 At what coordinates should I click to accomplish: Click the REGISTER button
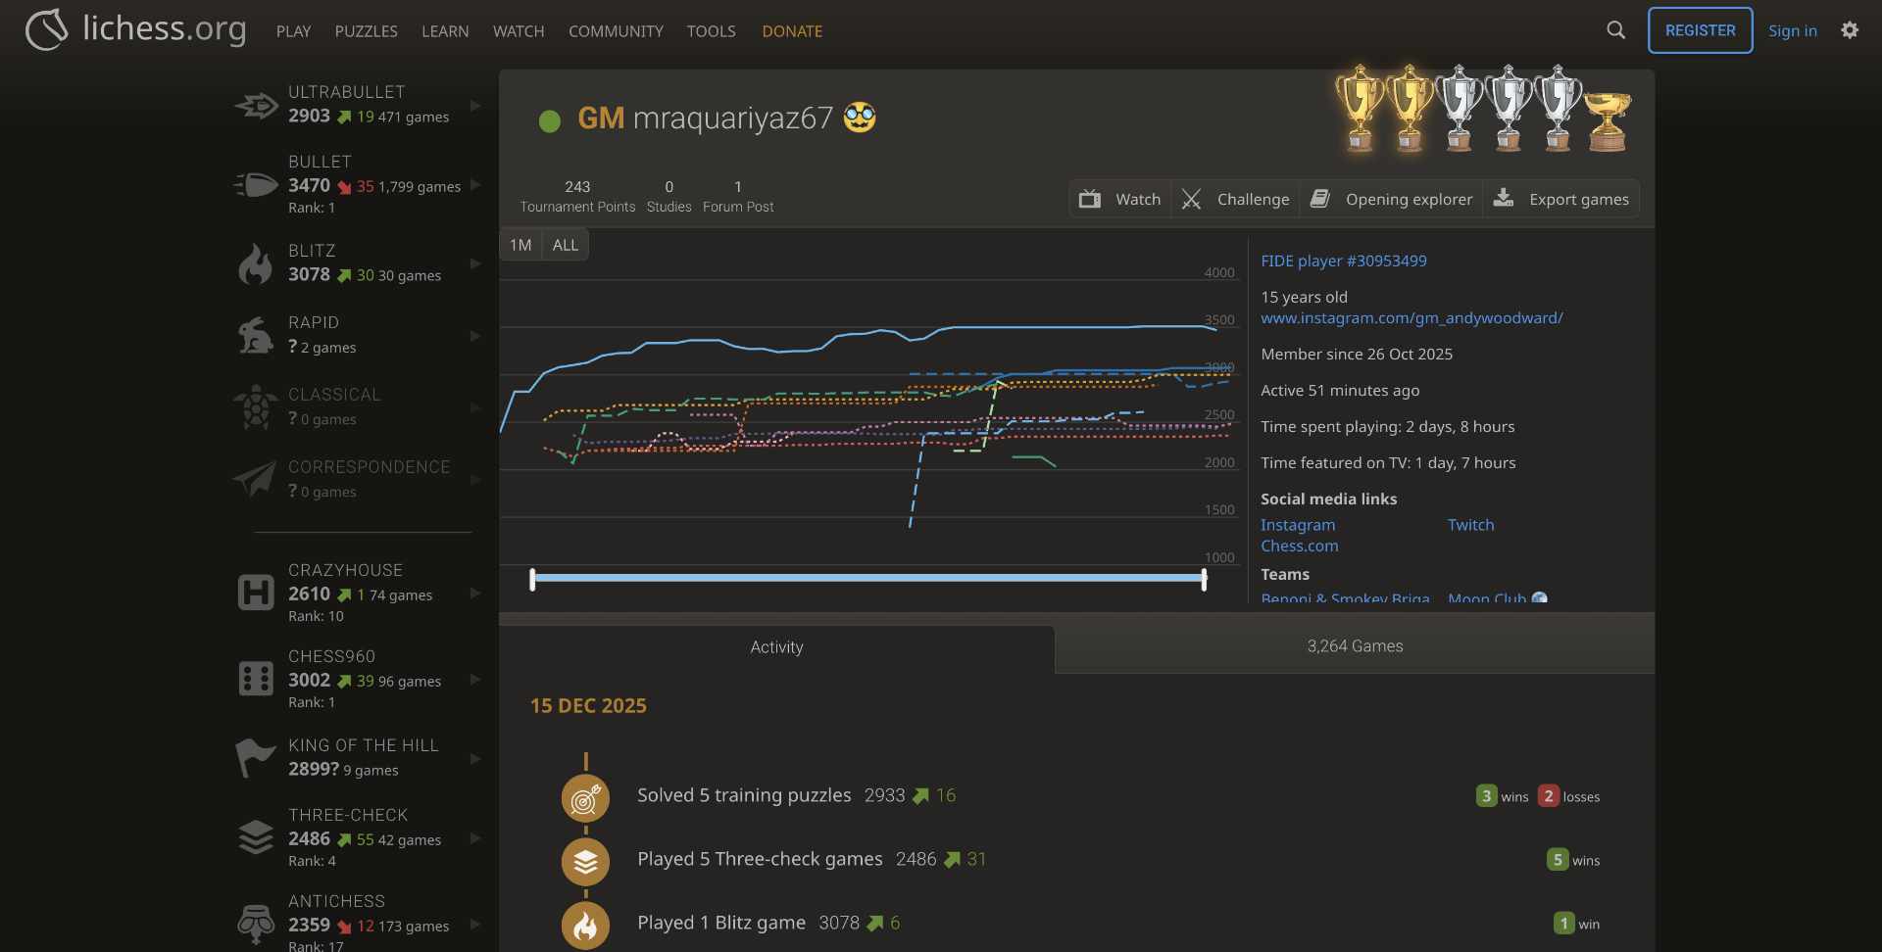tap(1699, 30)
